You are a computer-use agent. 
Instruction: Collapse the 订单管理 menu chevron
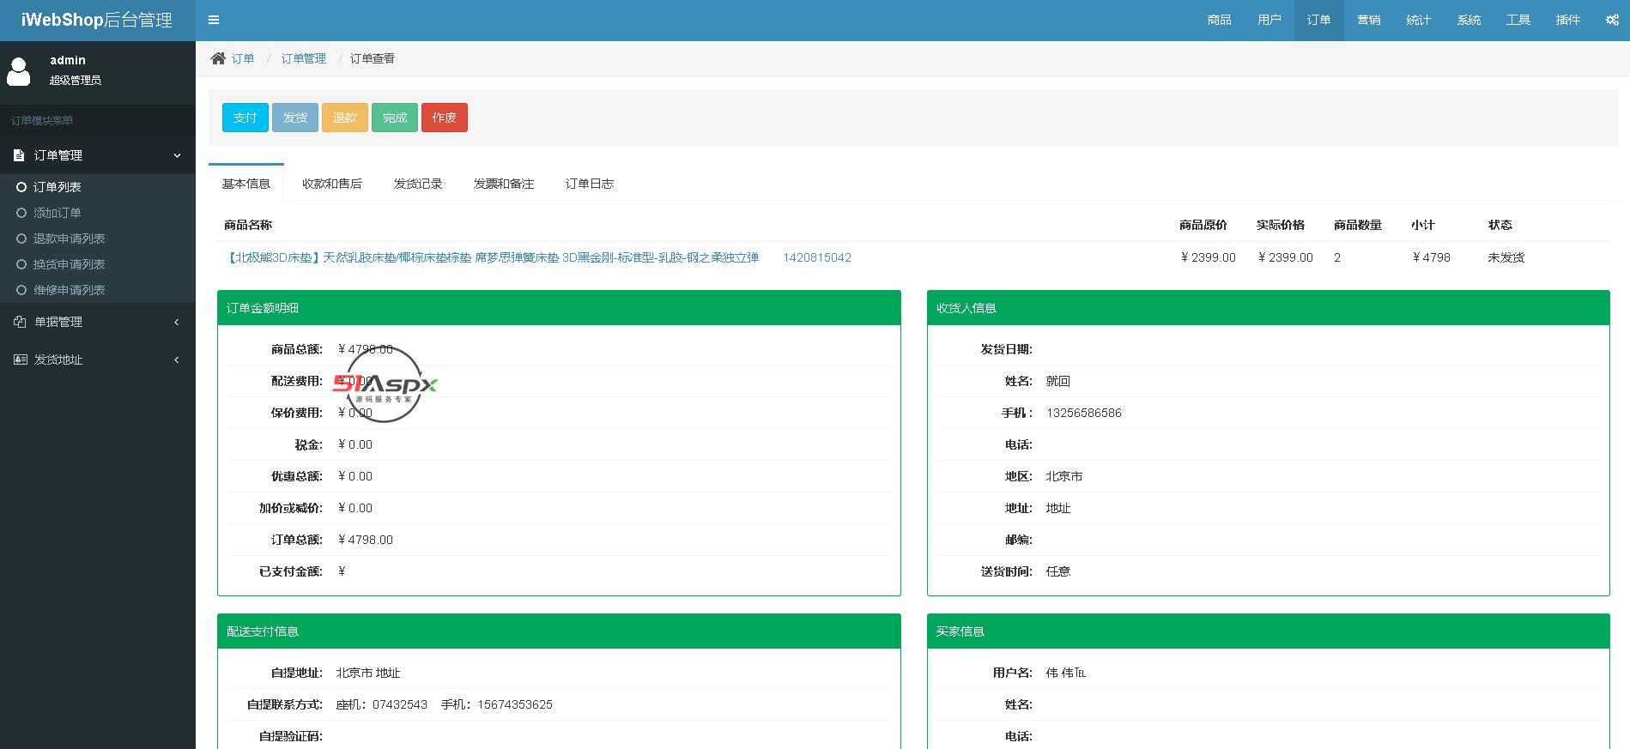click(x=177, y=155)
